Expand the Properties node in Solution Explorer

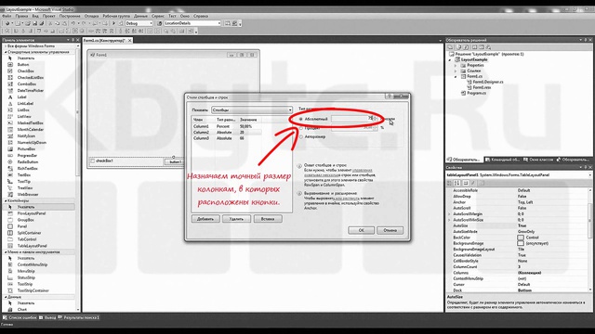456,65
